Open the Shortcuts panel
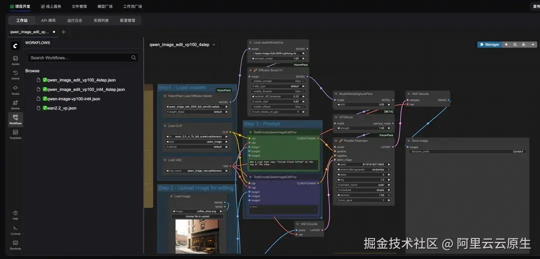The height and width of the screenshot is (259, 540). (x=15, y=245)
